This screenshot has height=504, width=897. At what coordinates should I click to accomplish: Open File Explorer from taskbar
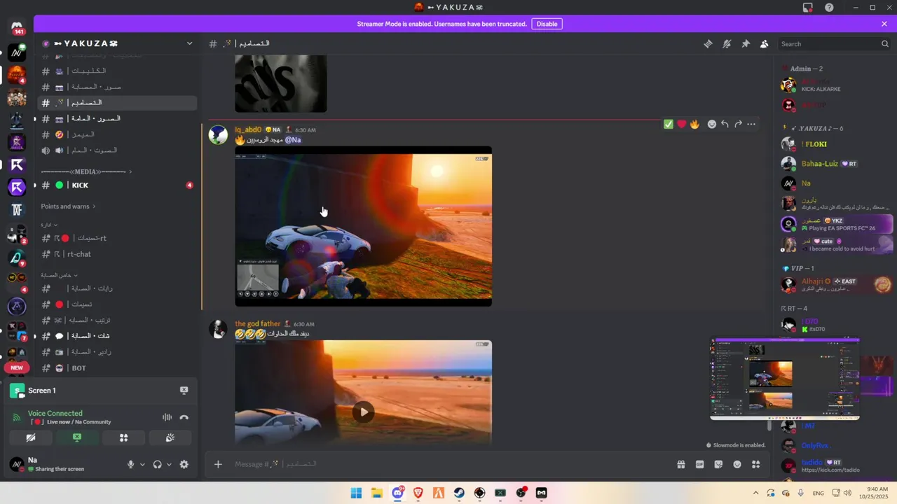(376, 493)
